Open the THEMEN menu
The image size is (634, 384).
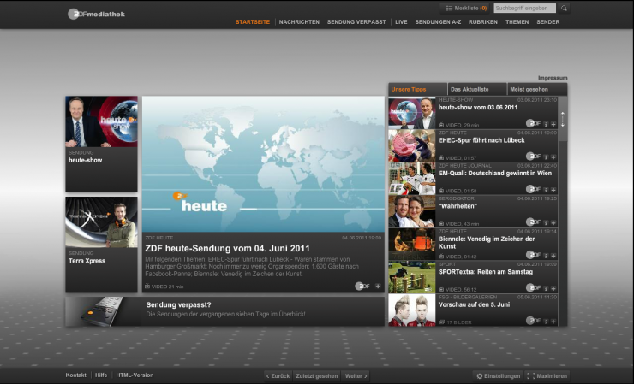pos(517,21)
